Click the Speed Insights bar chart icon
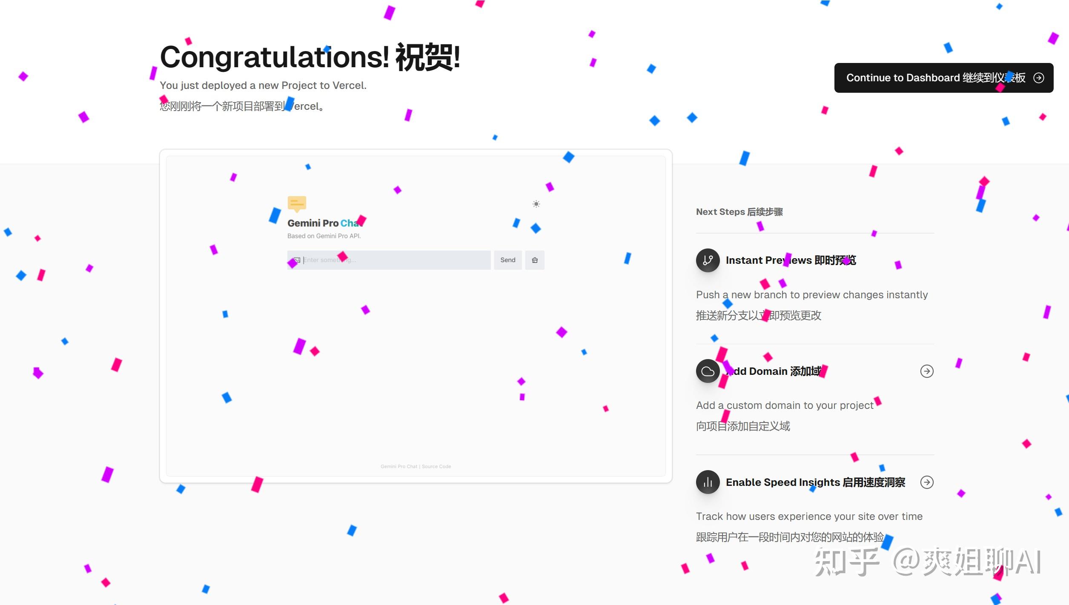This screenshot has height=605, width=1069. coord(708,482)
